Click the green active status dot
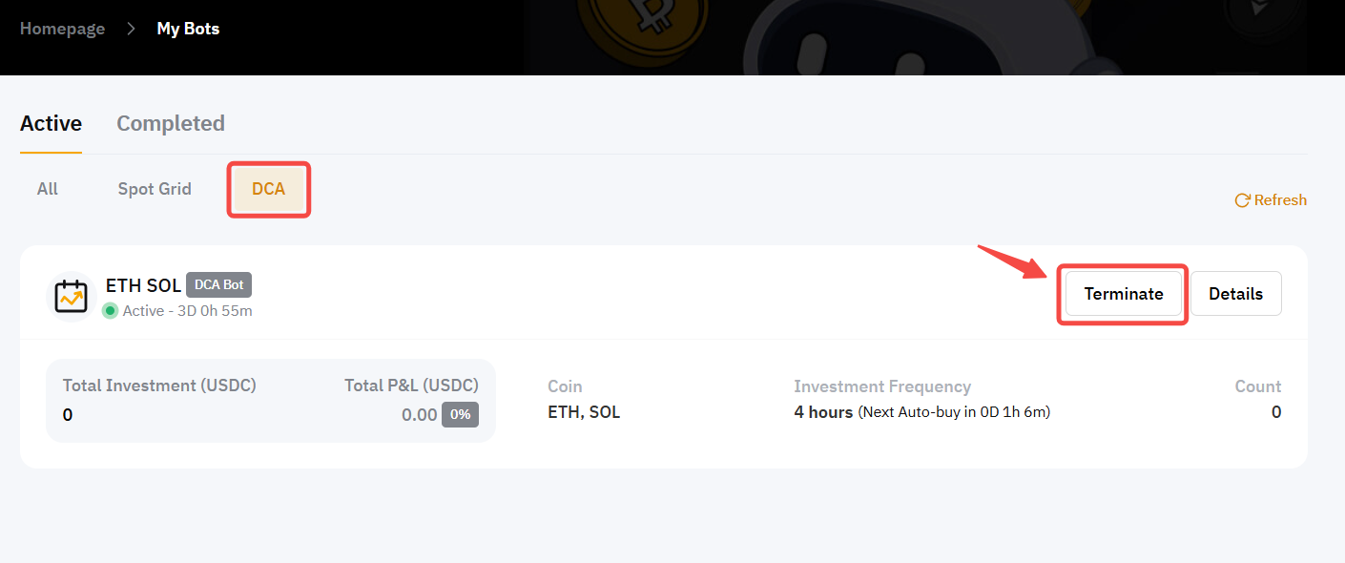 [110, 310]
